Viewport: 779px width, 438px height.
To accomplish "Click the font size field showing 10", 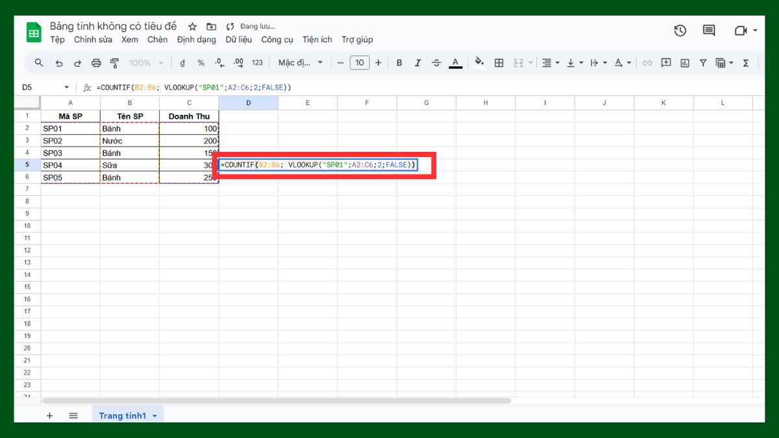I will [359, 63].
